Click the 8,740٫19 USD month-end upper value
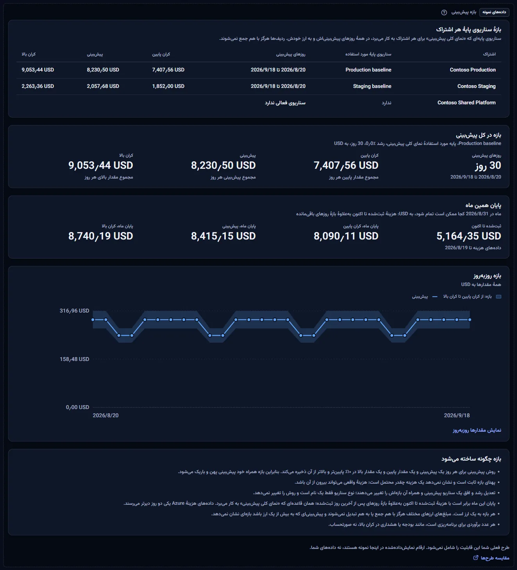The height and width of the screenshot is (570, 517). (100, 236)
